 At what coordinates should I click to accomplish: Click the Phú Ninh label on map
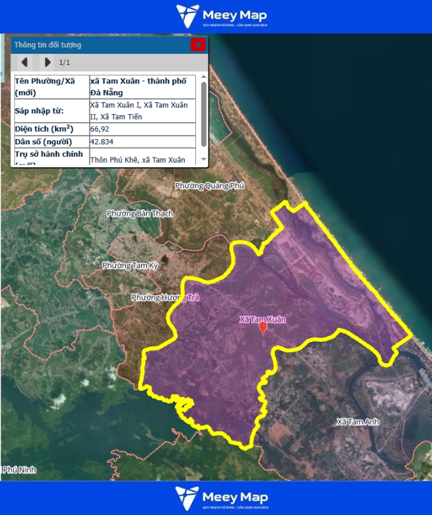coord(18,470)
